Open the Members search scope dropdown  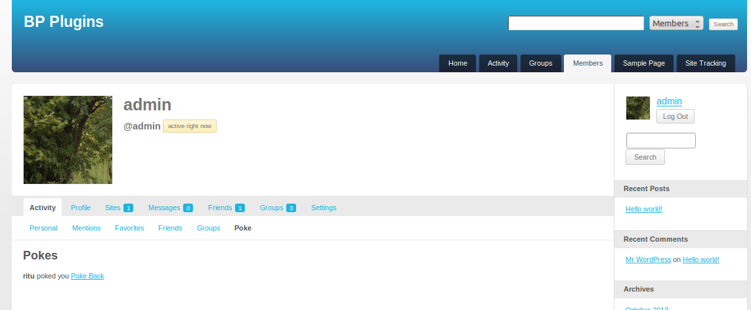pos(676,23)
